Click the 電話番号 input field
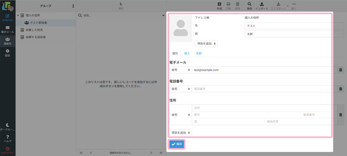 tap(262, 89)
